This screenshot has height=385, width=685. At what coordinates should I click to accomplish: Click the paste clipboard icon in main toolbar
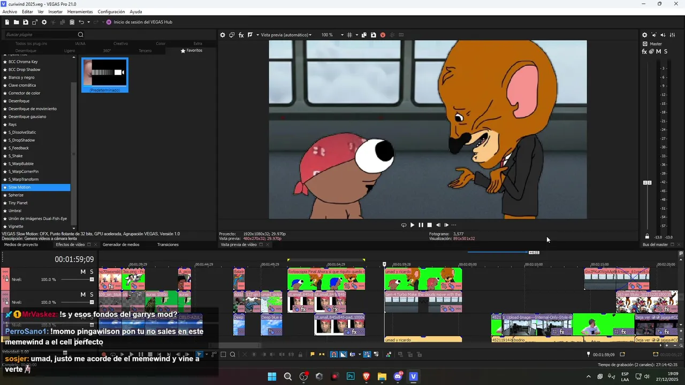coord(72,22)
